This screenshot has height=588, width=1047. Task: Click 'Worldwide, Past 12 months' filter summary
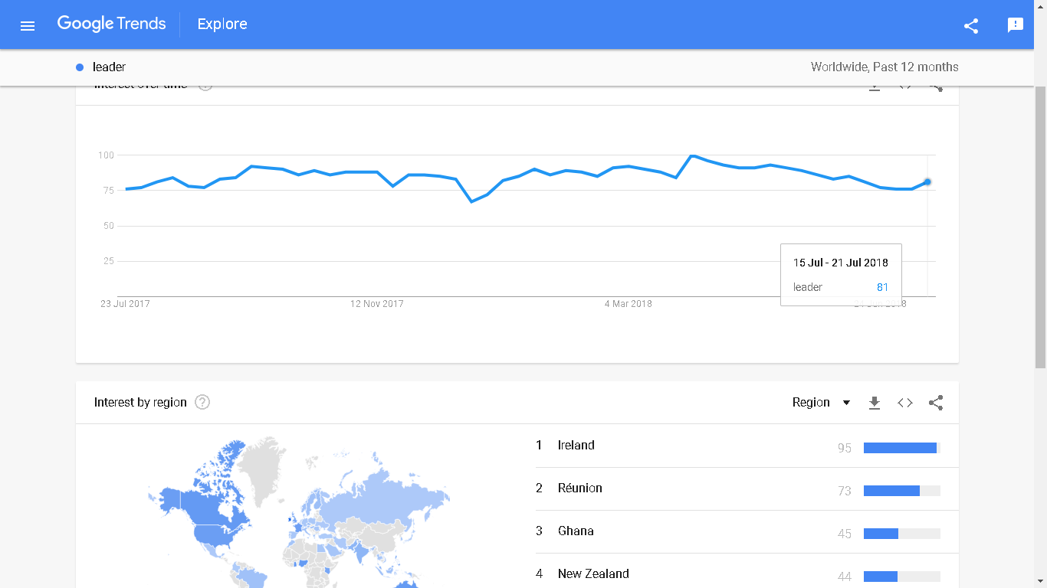(884, 67)
